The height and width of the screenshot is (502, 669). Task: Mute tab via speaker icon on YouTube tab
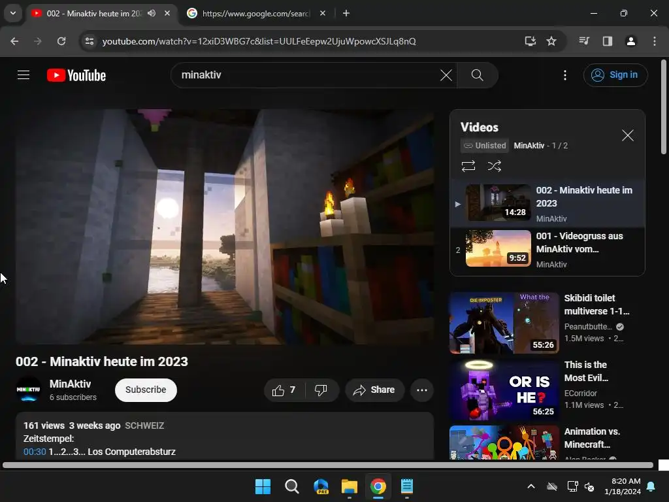pos(152,13)
